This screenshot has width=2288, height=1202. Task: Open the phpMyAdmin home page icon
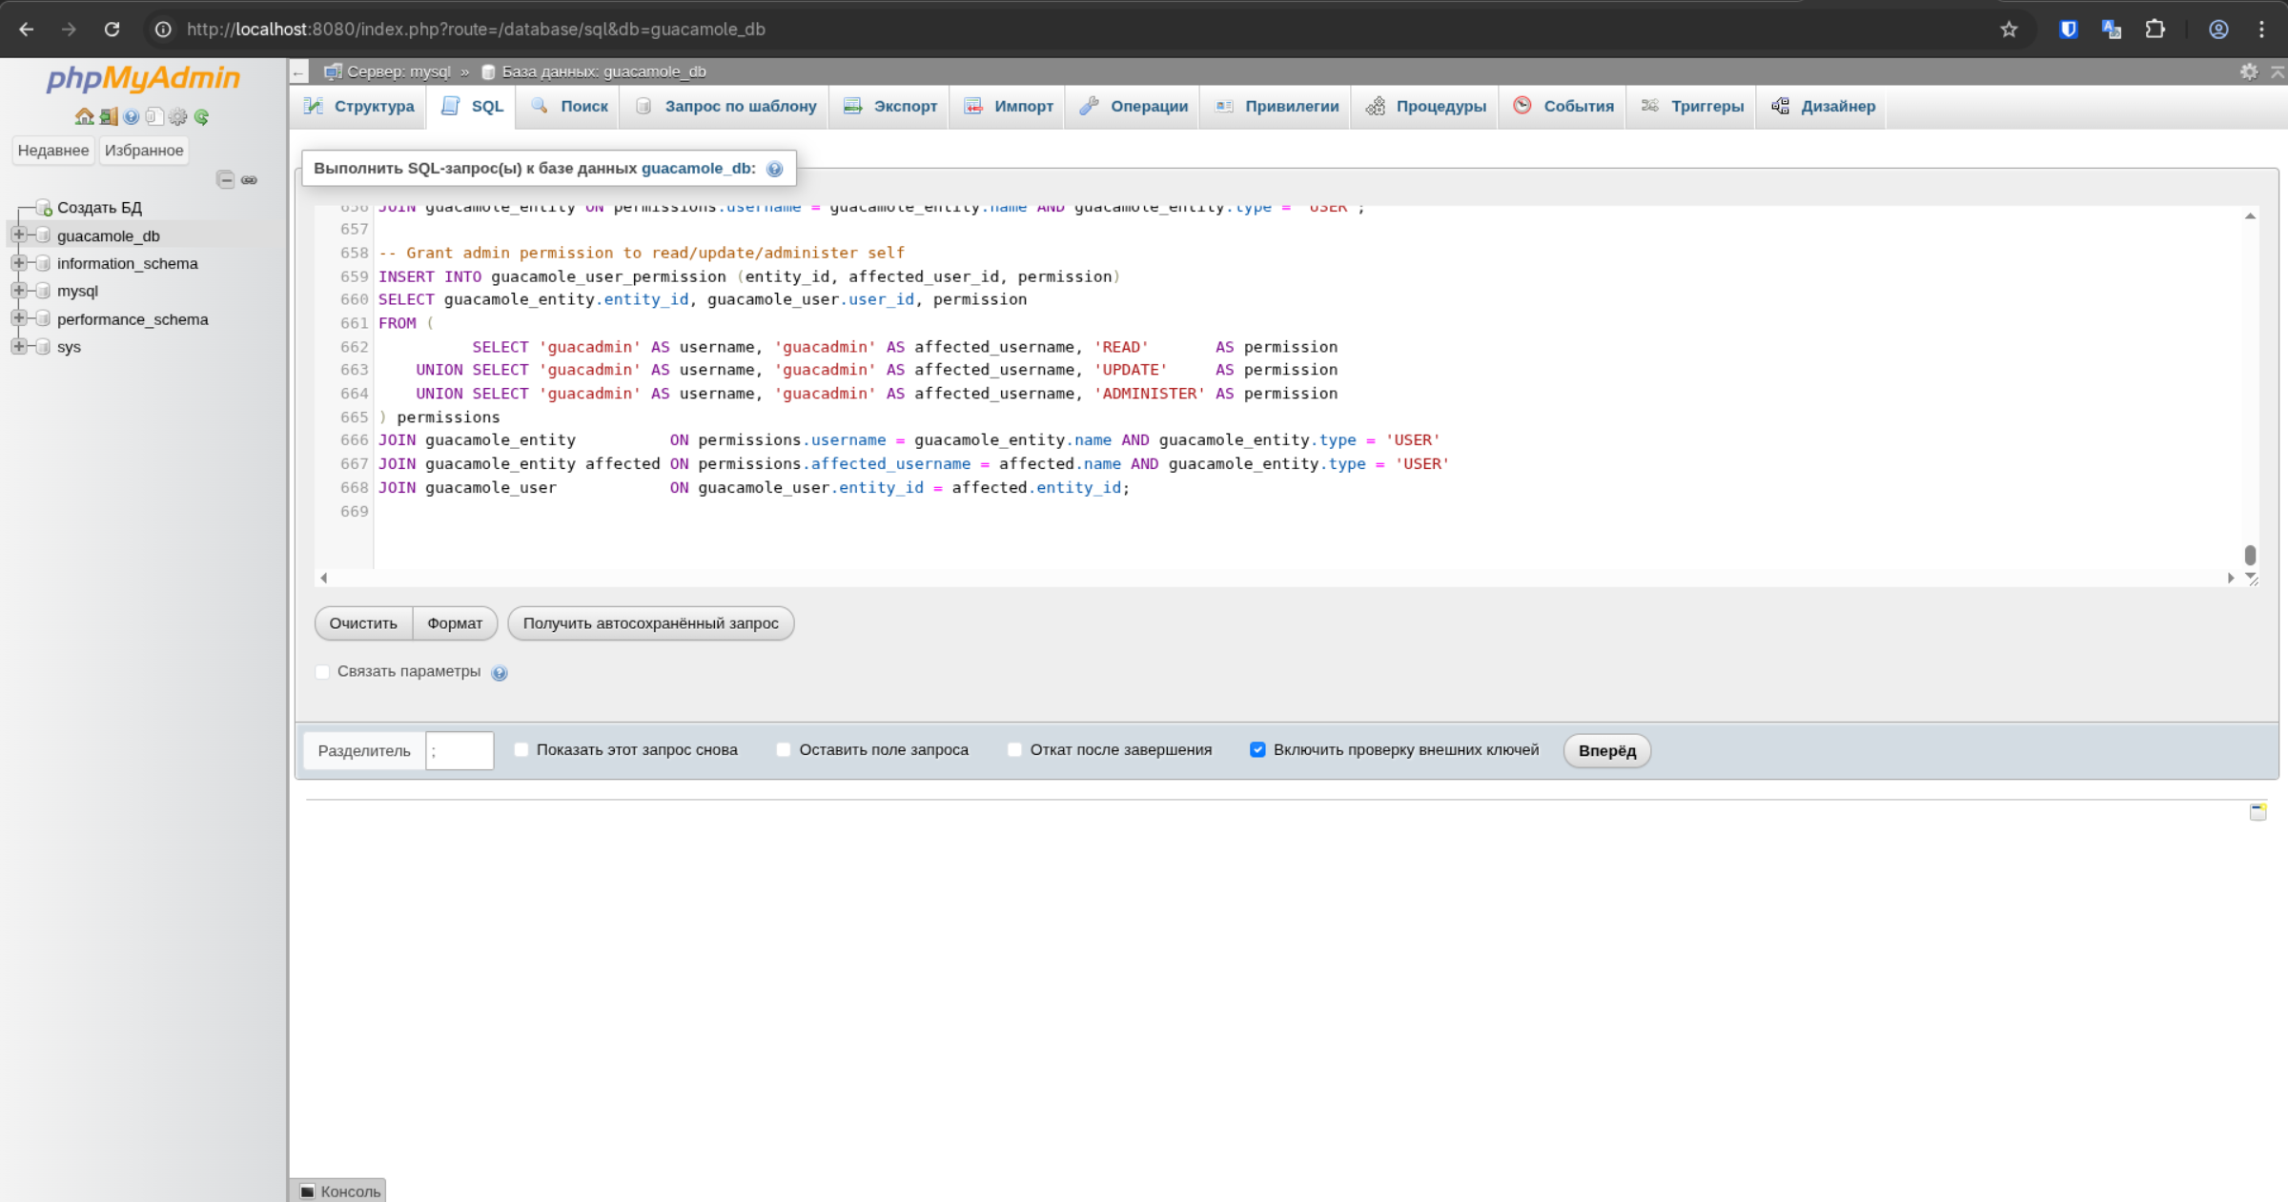point(85,116)
